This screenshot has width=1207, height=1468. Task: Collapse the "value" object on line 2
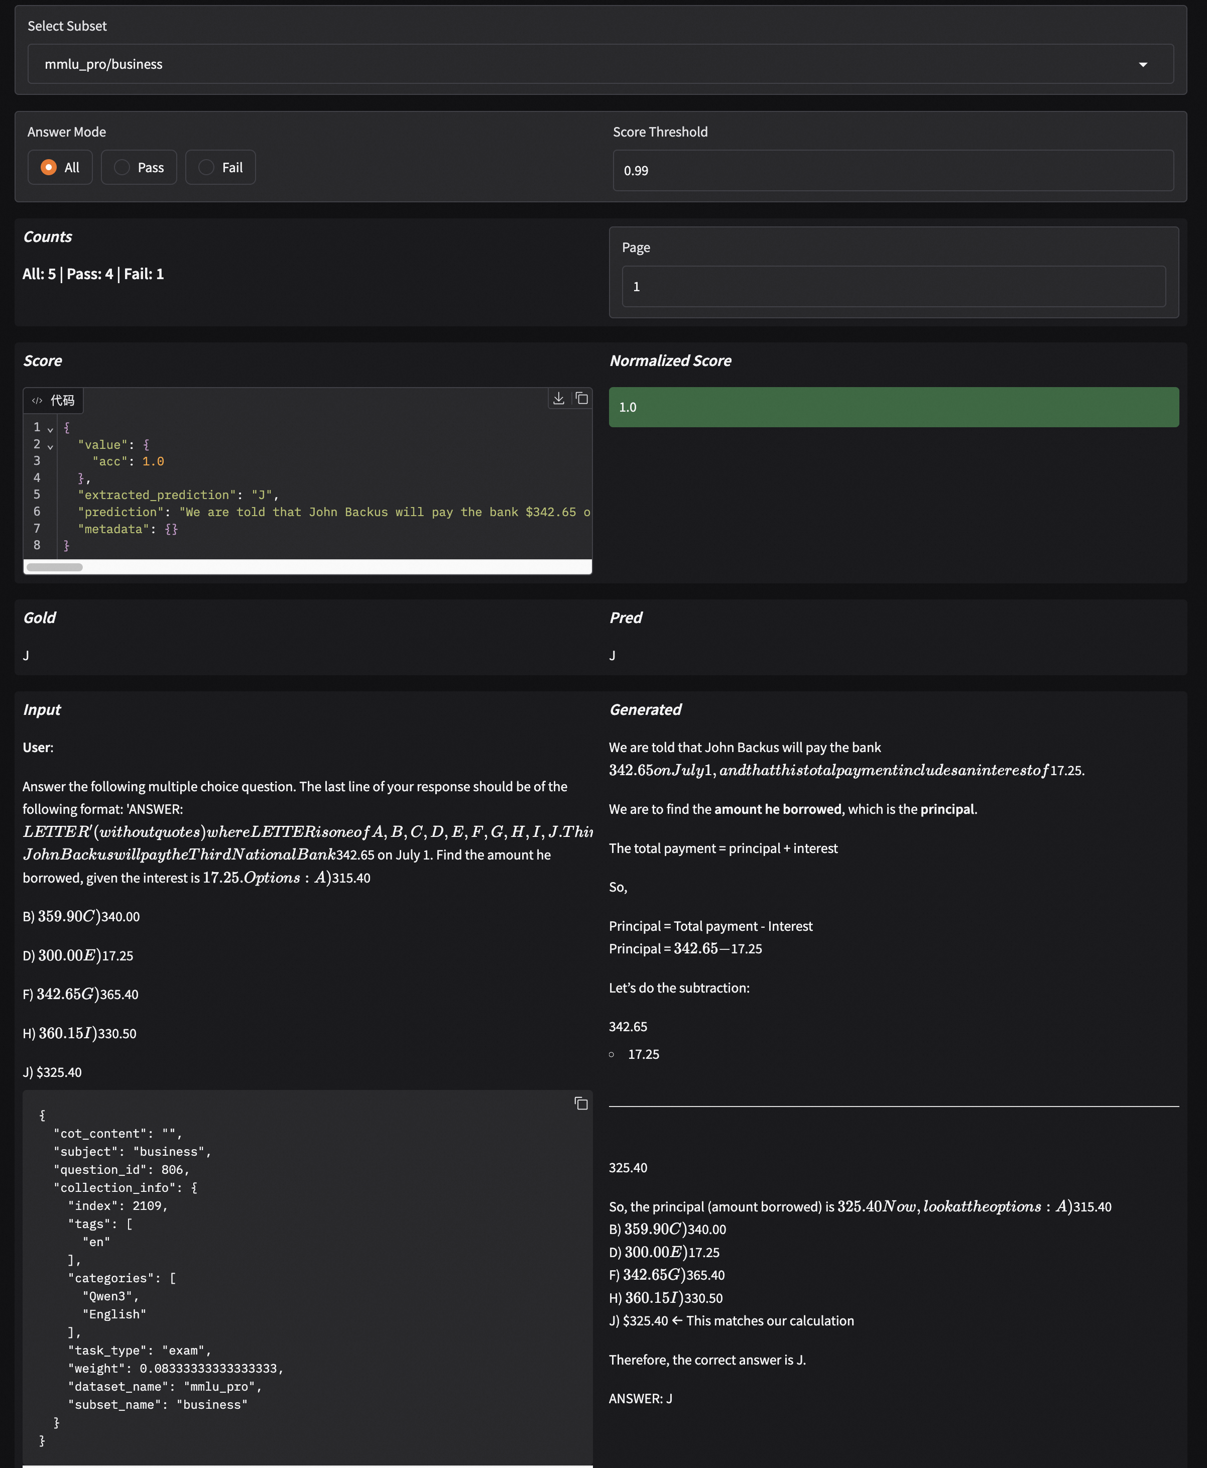coord(50,447)
